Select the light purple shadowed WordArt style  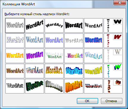click(54, 41)
